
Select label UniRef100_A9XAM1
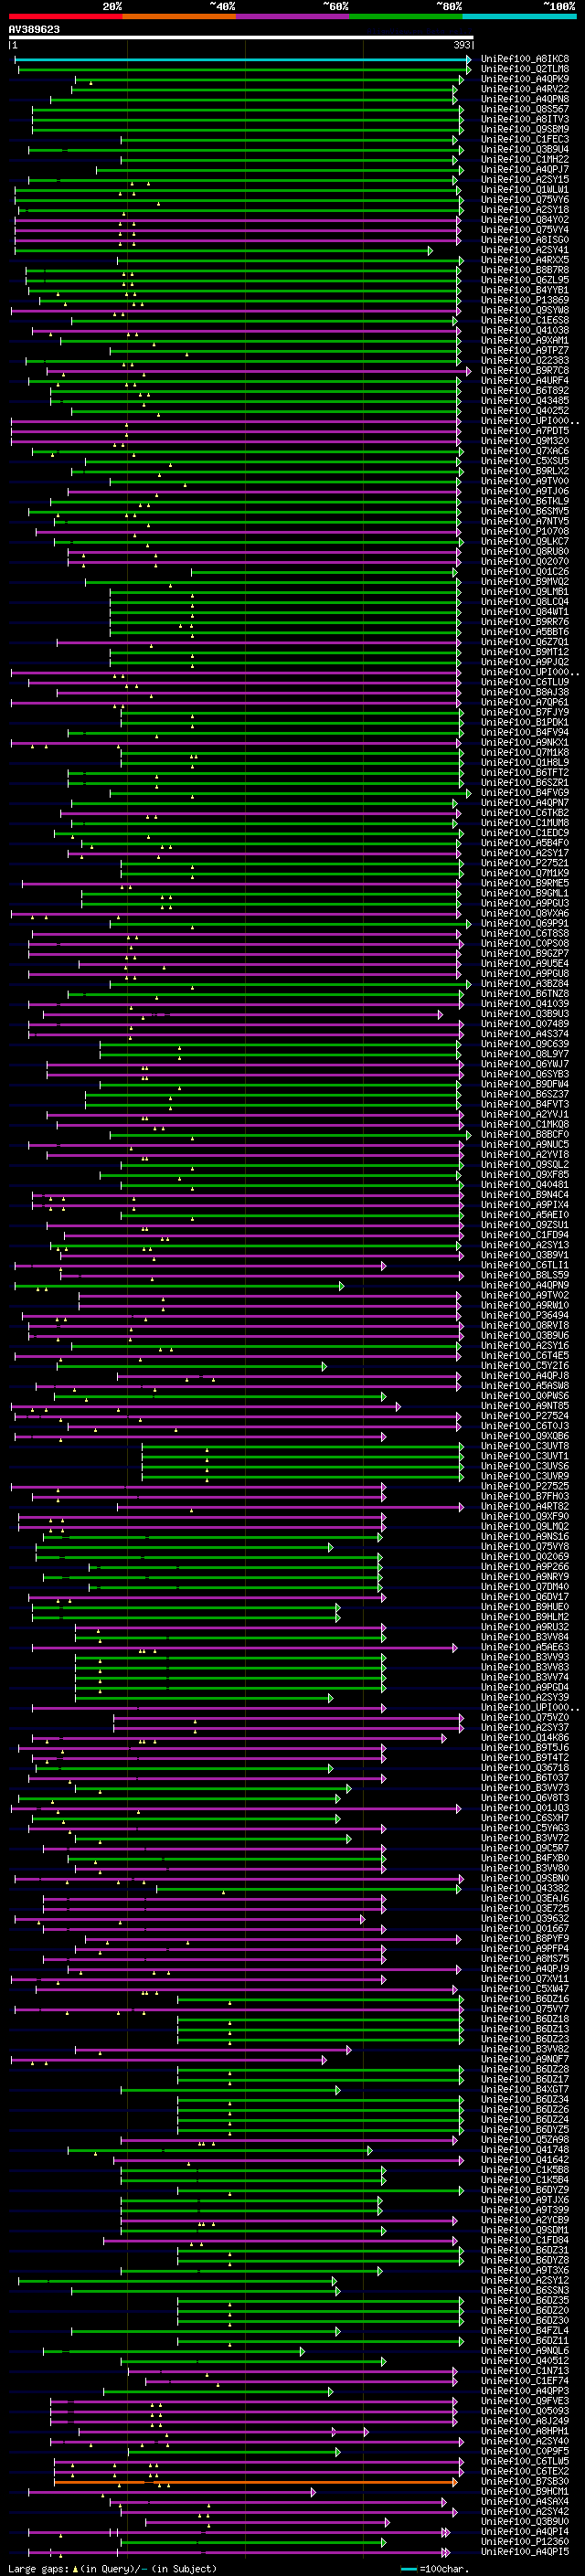525,340
